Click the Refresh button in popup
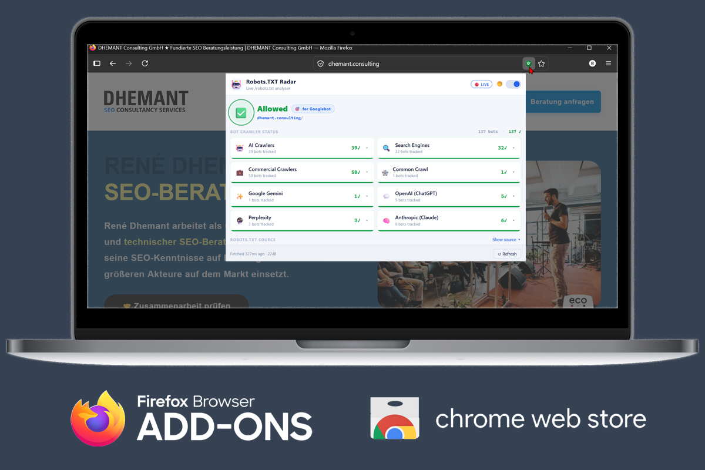This screenshot has height=470, width=705. pyautogui.click(x=507, y=254)
